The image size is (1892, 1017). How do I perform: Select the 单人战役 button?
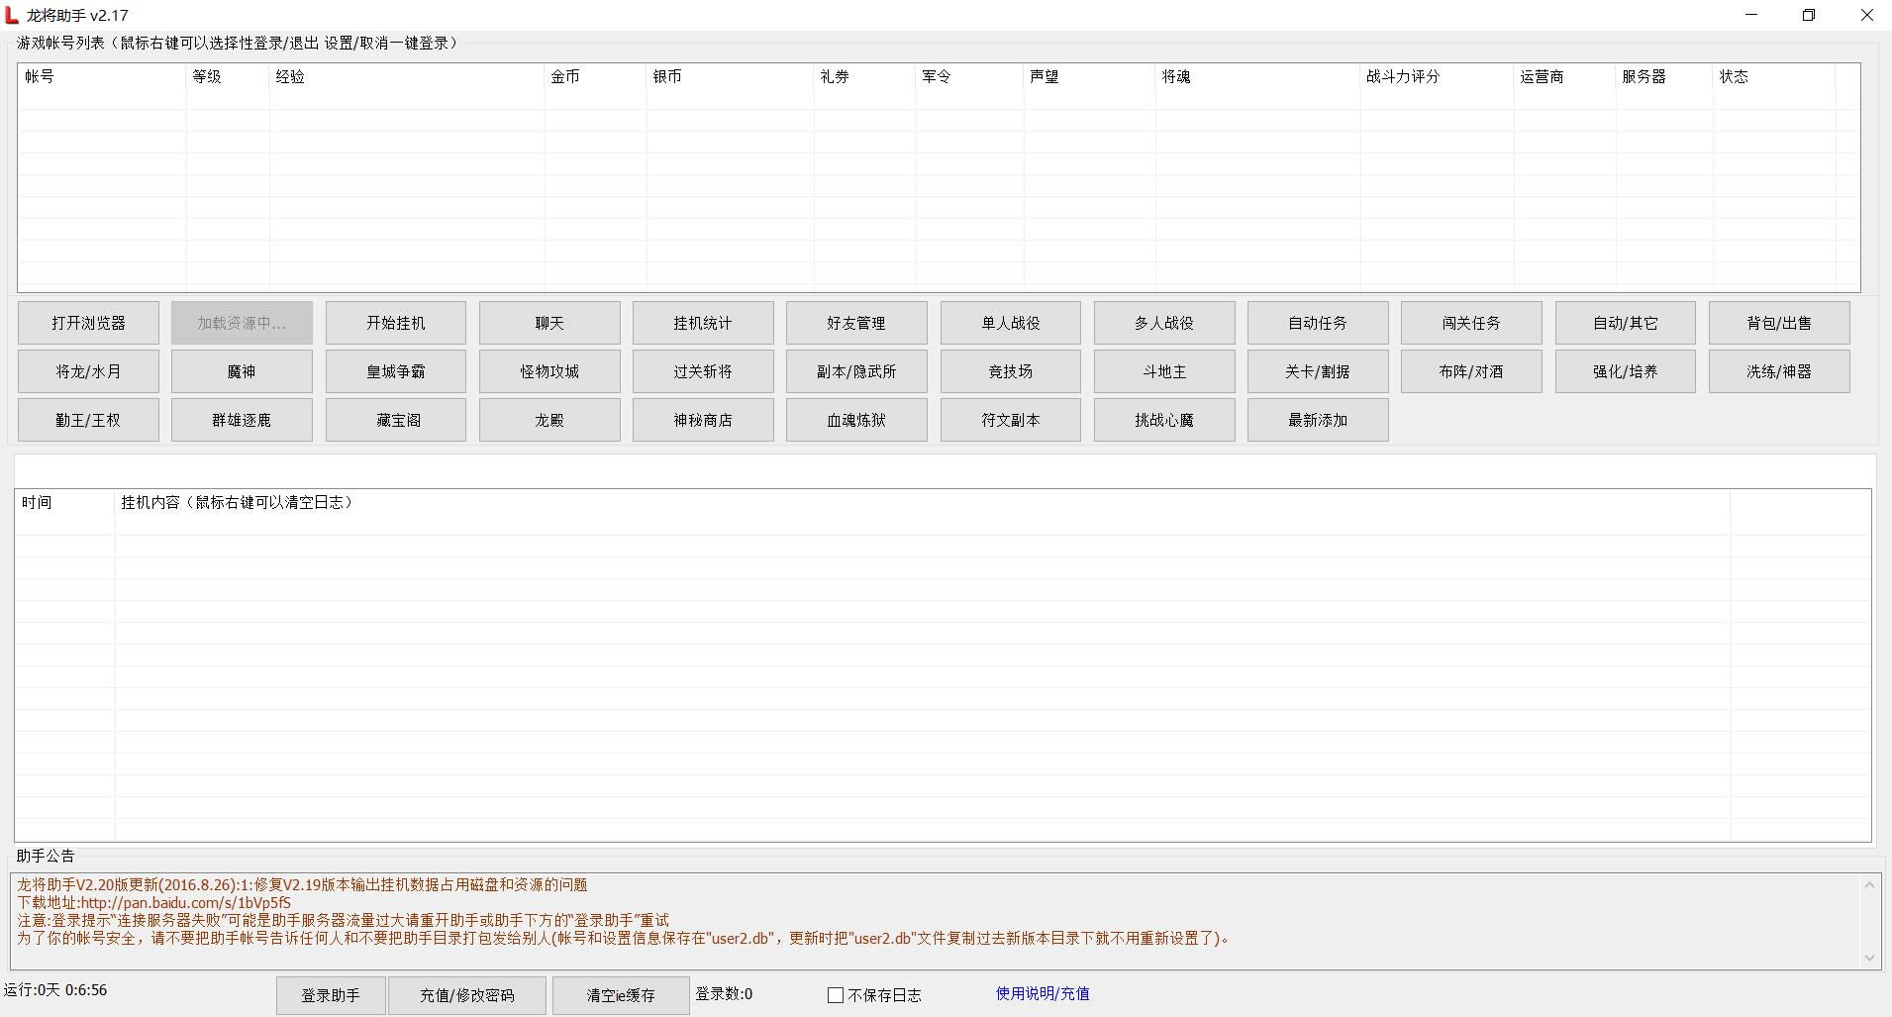coord(1010,323)
